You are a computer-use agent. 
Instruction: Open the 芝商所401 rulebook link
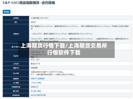35,87
